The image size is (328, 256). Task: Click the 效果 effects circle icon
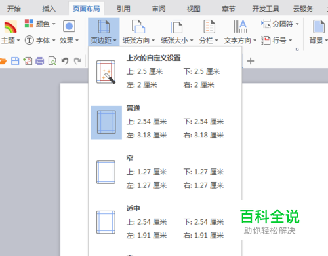69,26
